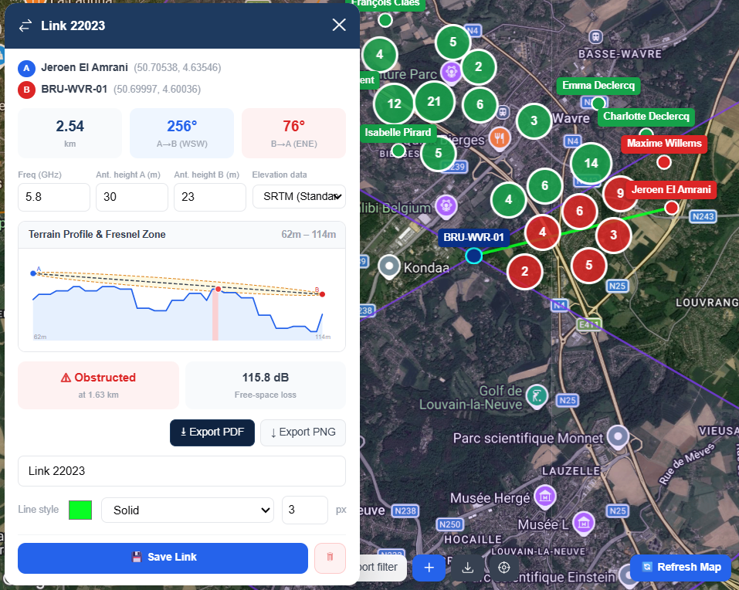Click the Ant. height B input field

click(210, 197)
